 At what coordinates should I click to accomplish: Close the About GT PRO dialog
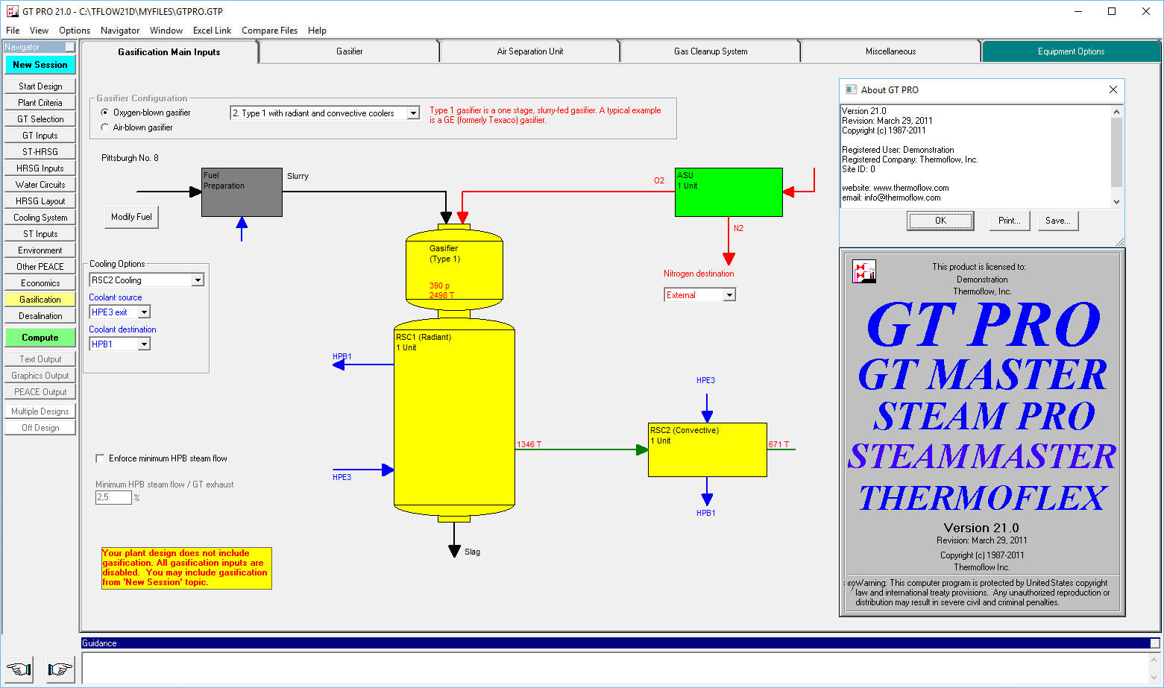[1113, 89]
